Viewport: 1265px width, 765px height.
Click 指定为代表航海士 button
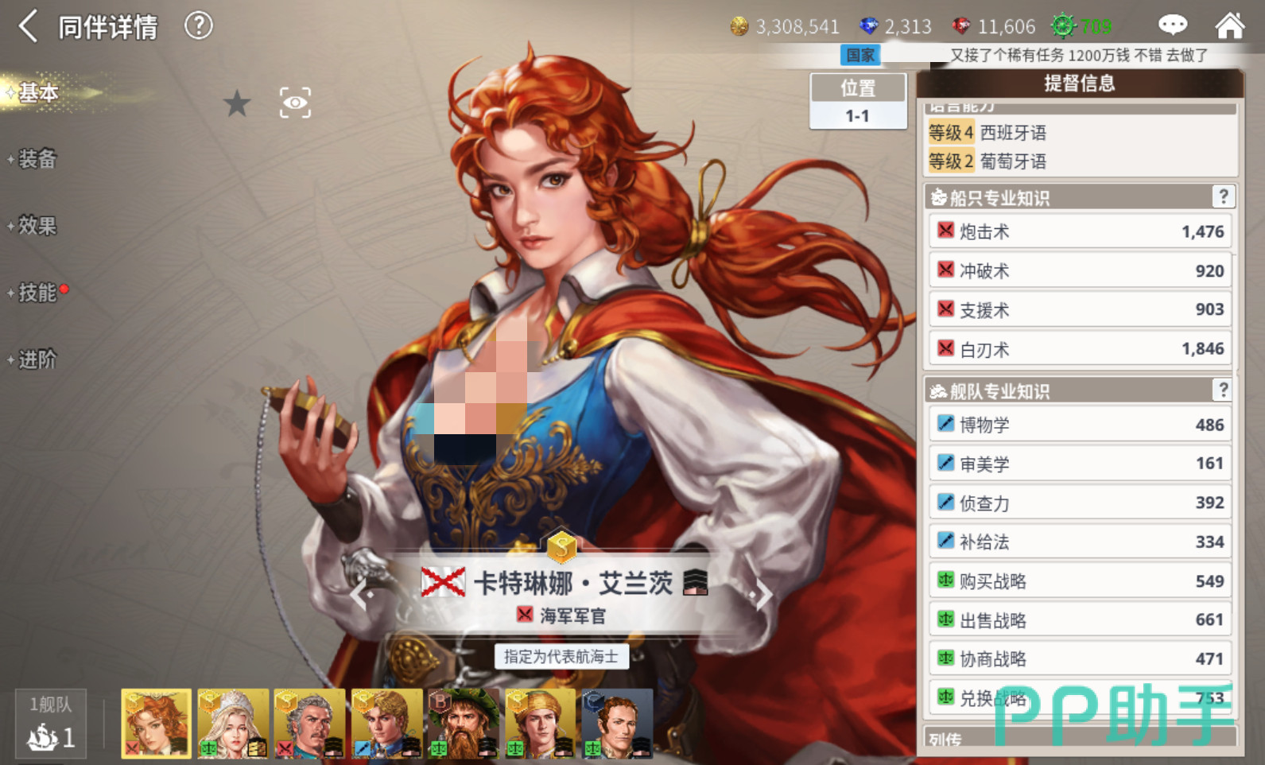(x=561, y=656)
